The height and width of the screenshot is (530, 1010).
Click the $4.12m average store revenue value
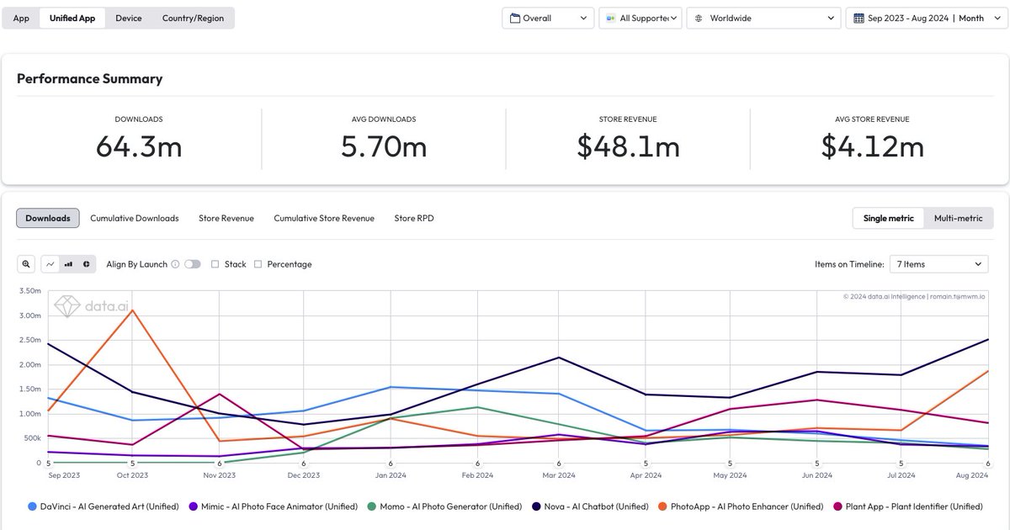click(873, 146)
